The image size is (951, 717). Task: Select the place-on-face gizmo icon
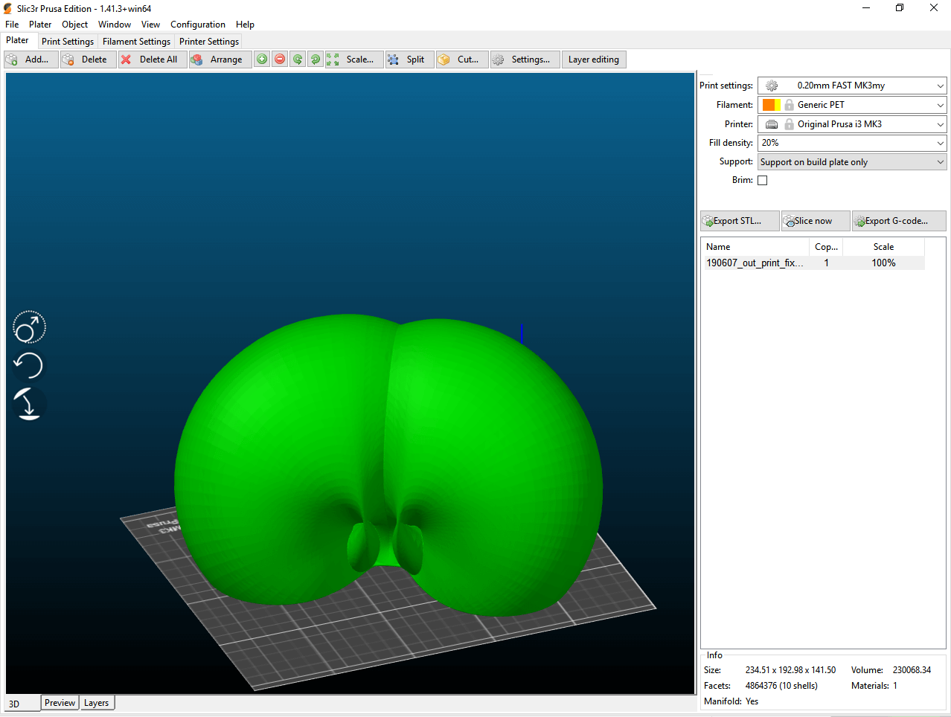pos(29,404)
